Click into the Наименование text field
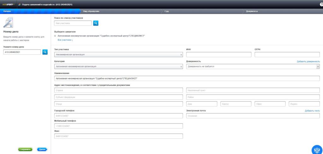 point(187,78)
